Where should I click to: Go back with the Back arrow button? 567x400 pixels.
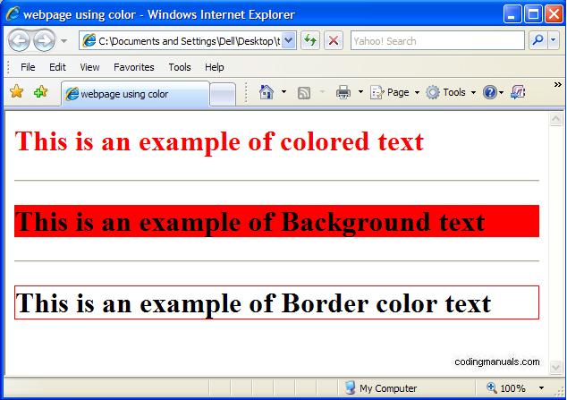[x=19, y=40]
